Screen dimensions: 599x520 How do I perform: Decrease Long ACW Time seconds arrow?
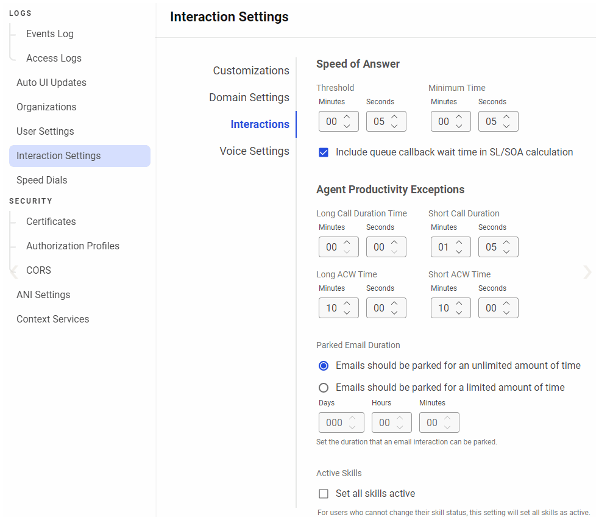(x=394, y=313)
